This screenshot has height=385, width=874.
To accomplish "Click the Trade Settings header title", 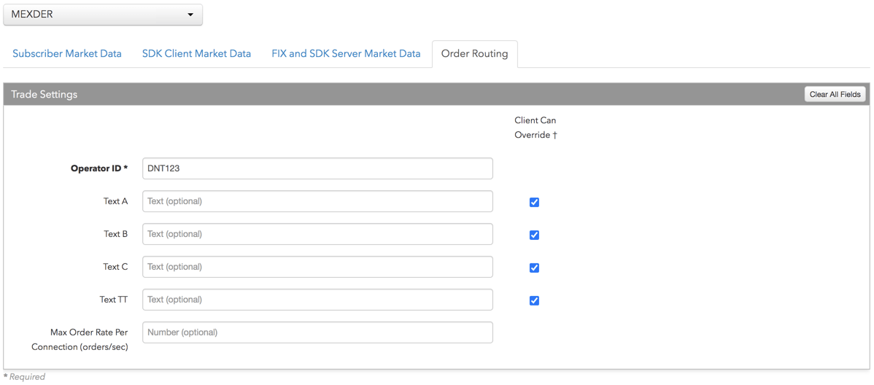I will click(x=44, y=95).
